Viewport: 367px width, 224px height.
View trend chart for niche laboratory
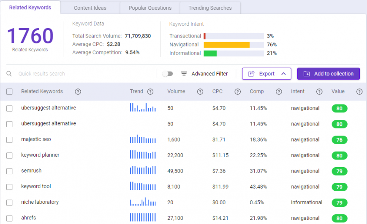(x=143, y=202)
